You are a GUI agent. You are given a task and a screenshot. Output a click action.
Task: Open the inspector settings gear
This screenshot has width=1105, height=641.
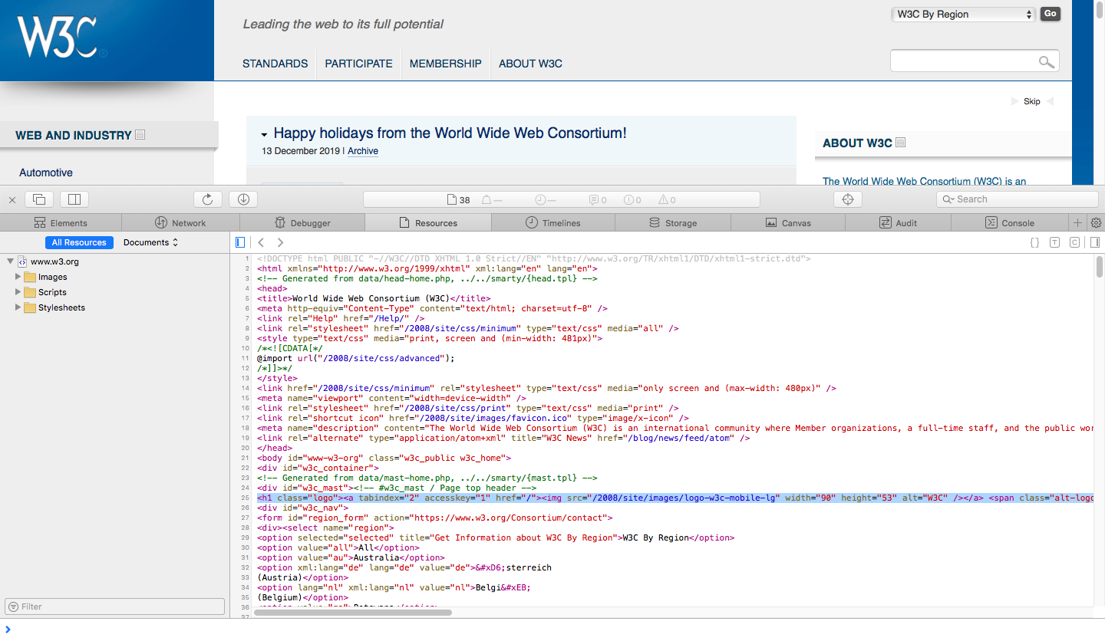1096,222
